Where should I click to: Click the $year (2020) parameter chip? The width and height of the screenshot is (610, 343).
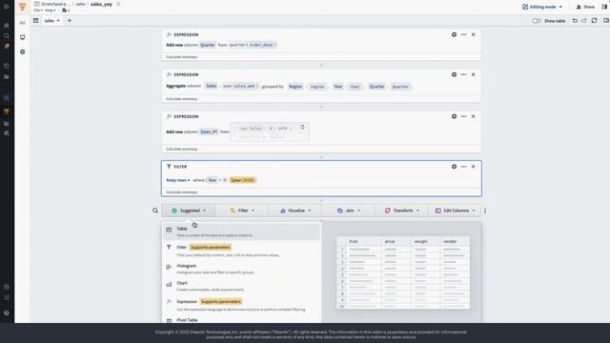click(242, 180)
